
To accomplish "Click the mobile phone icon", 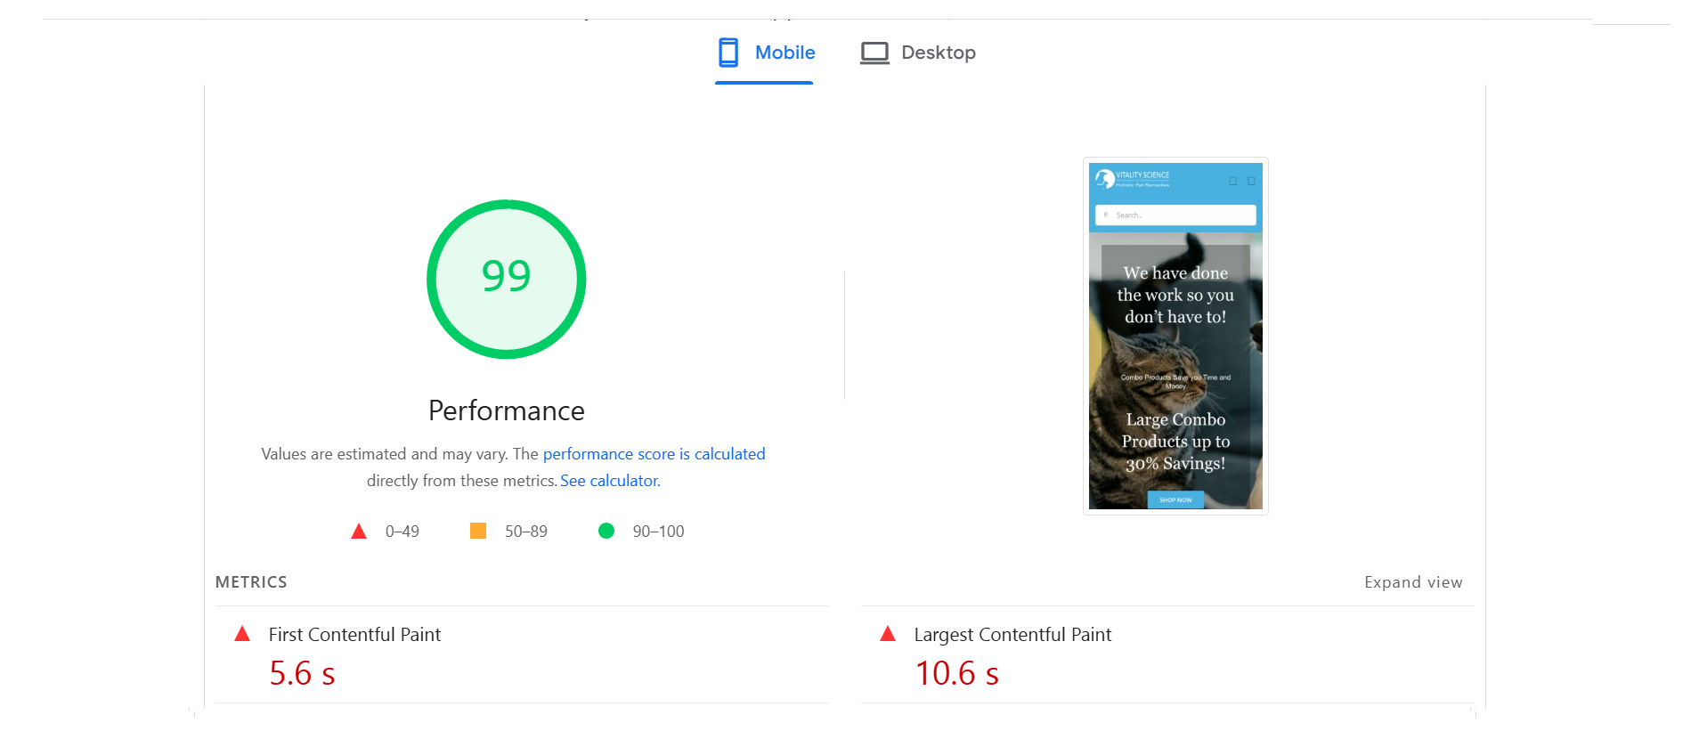I will (x=728, y=53).
